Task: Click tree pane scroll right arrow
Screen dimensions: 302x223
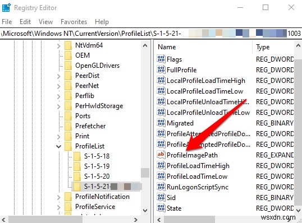Action: [136, 220]
